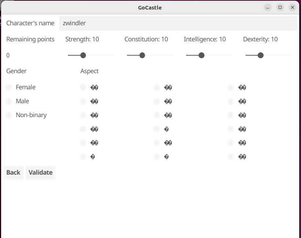Choose the fourth aspect in the middle column
This screenshot has width=301, height=238.
click(x=157, y=129)
